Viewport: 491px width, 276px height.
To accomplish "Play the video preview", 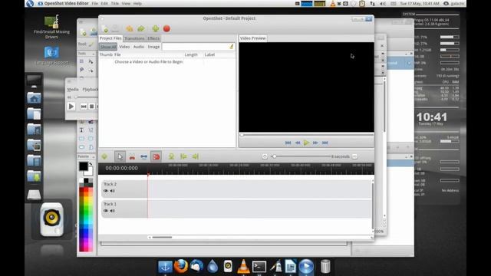I will 307,143.
